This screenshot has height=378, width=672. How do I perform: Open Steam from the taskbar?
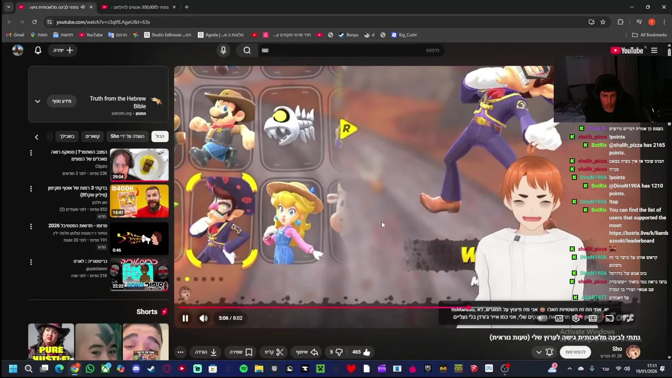[151, 369]
